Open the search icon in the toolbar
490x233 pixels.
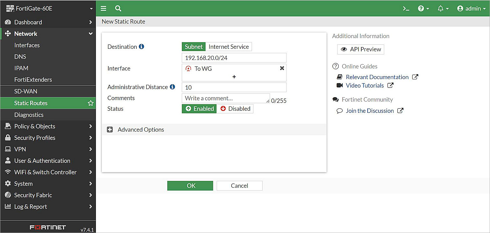point(118,8)
